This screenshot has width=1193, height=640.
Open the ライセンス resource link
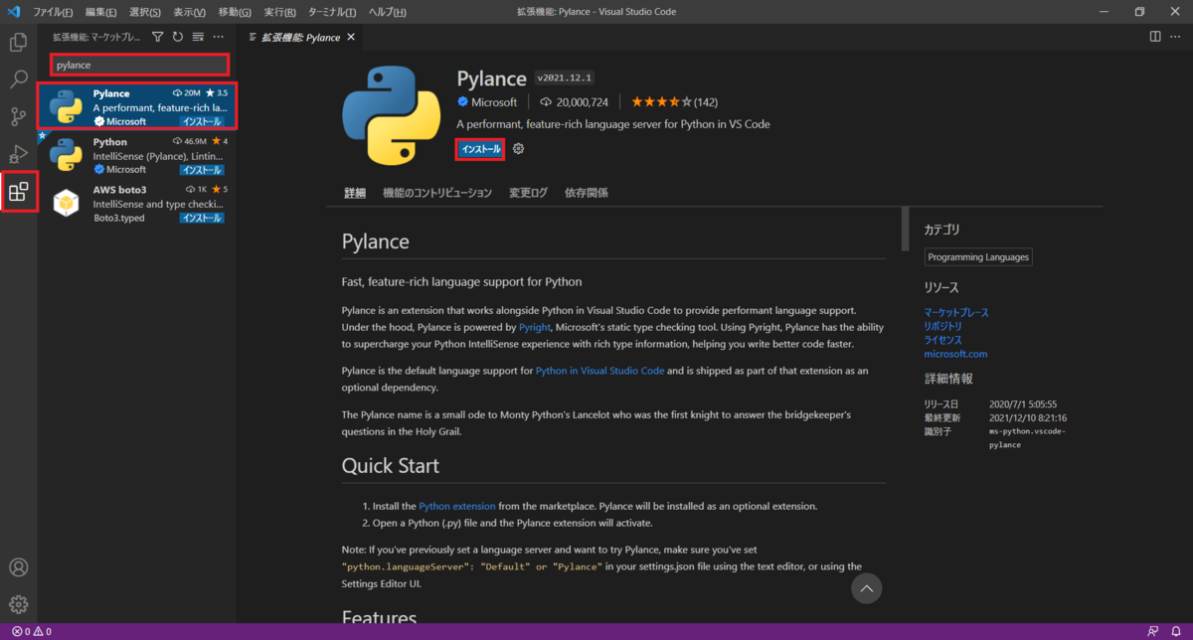(x=942, y=340)
